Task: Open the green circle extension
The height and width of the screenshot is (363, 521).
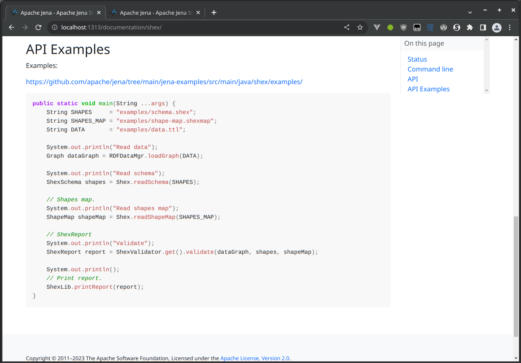Action: [390, 27]
